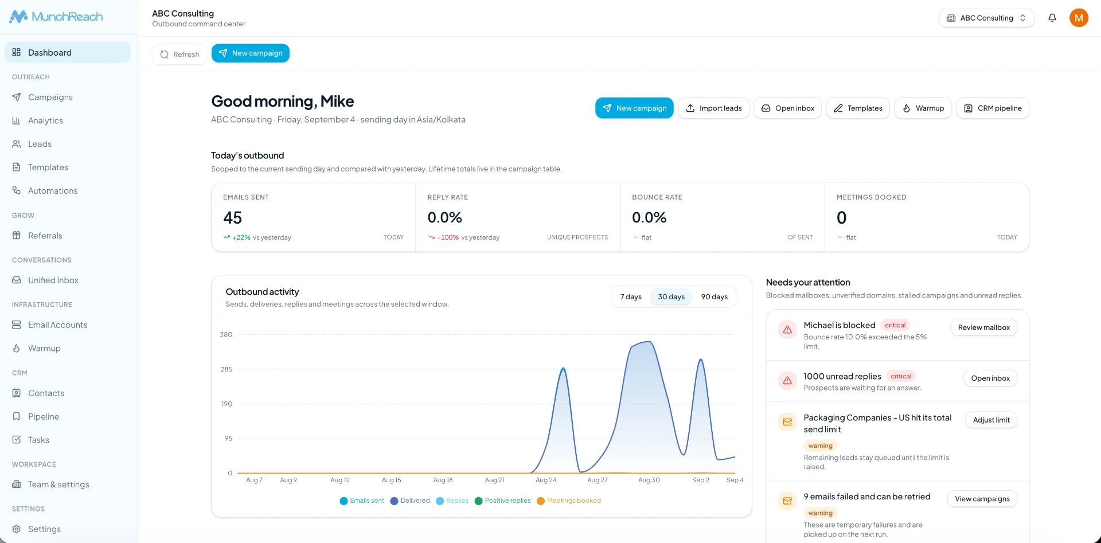Open the Contacts page
Screen dimensions: 1101x543
coord(68,393)
